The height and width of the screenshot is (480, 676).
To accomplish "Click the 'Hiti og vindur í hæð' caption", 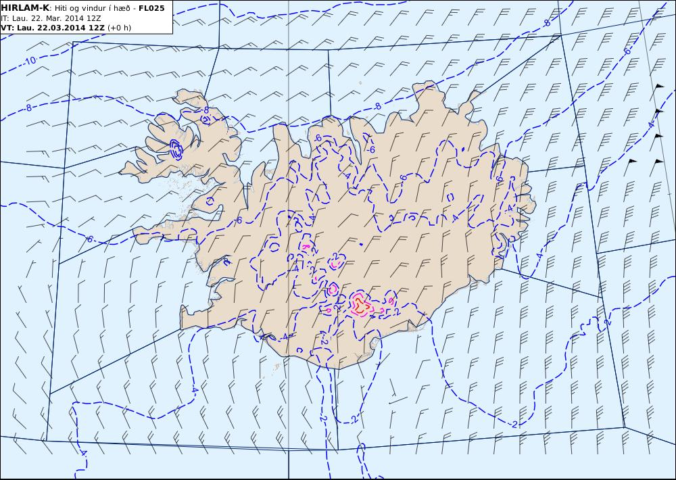I will click(92, 8).
